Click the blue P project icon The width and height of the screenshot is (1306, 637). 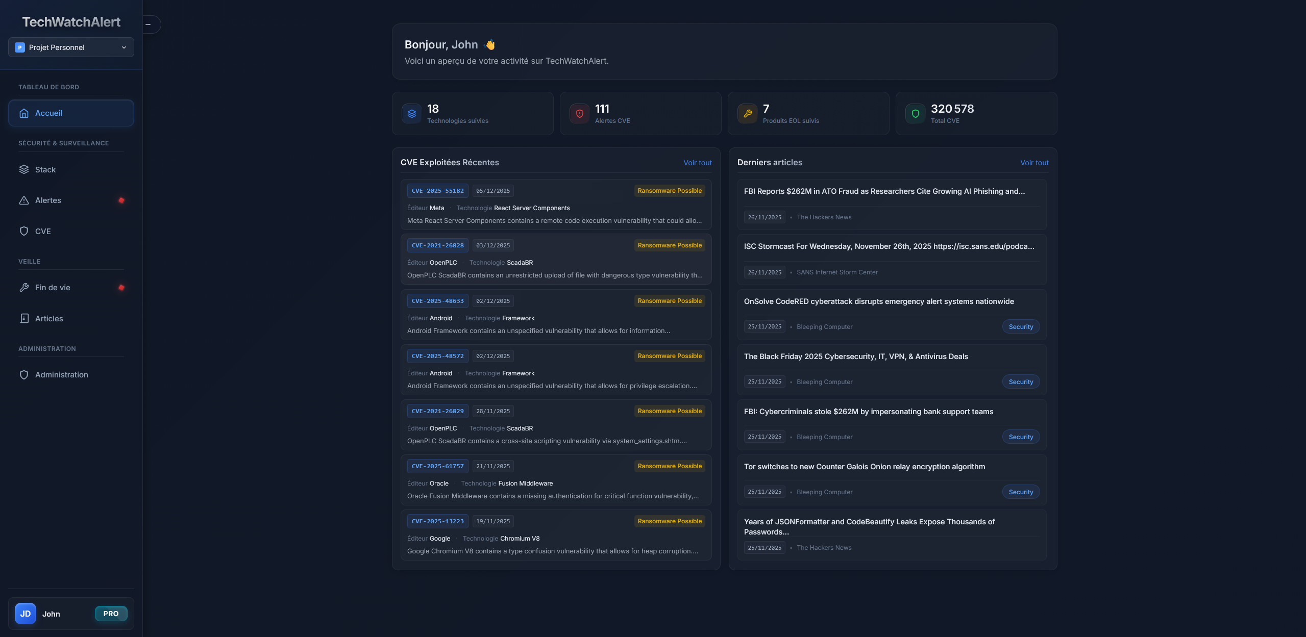(x=20, y=47)
